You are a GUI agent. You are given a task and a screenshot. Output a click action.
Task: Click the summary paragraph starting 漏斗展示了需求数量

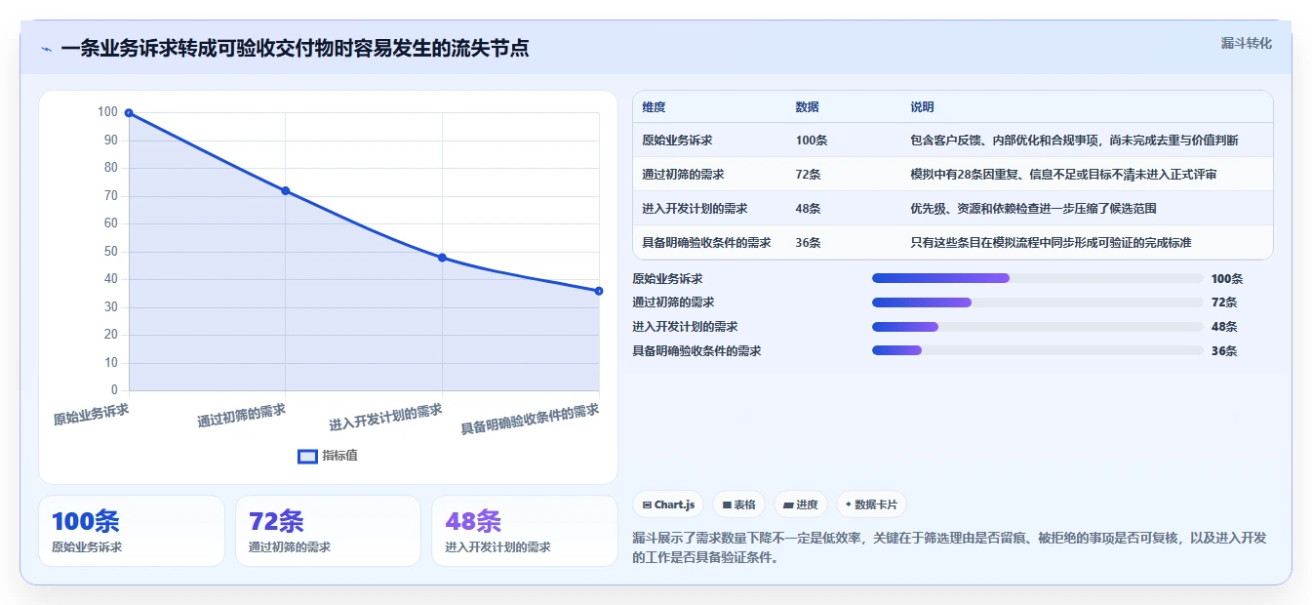949,548
